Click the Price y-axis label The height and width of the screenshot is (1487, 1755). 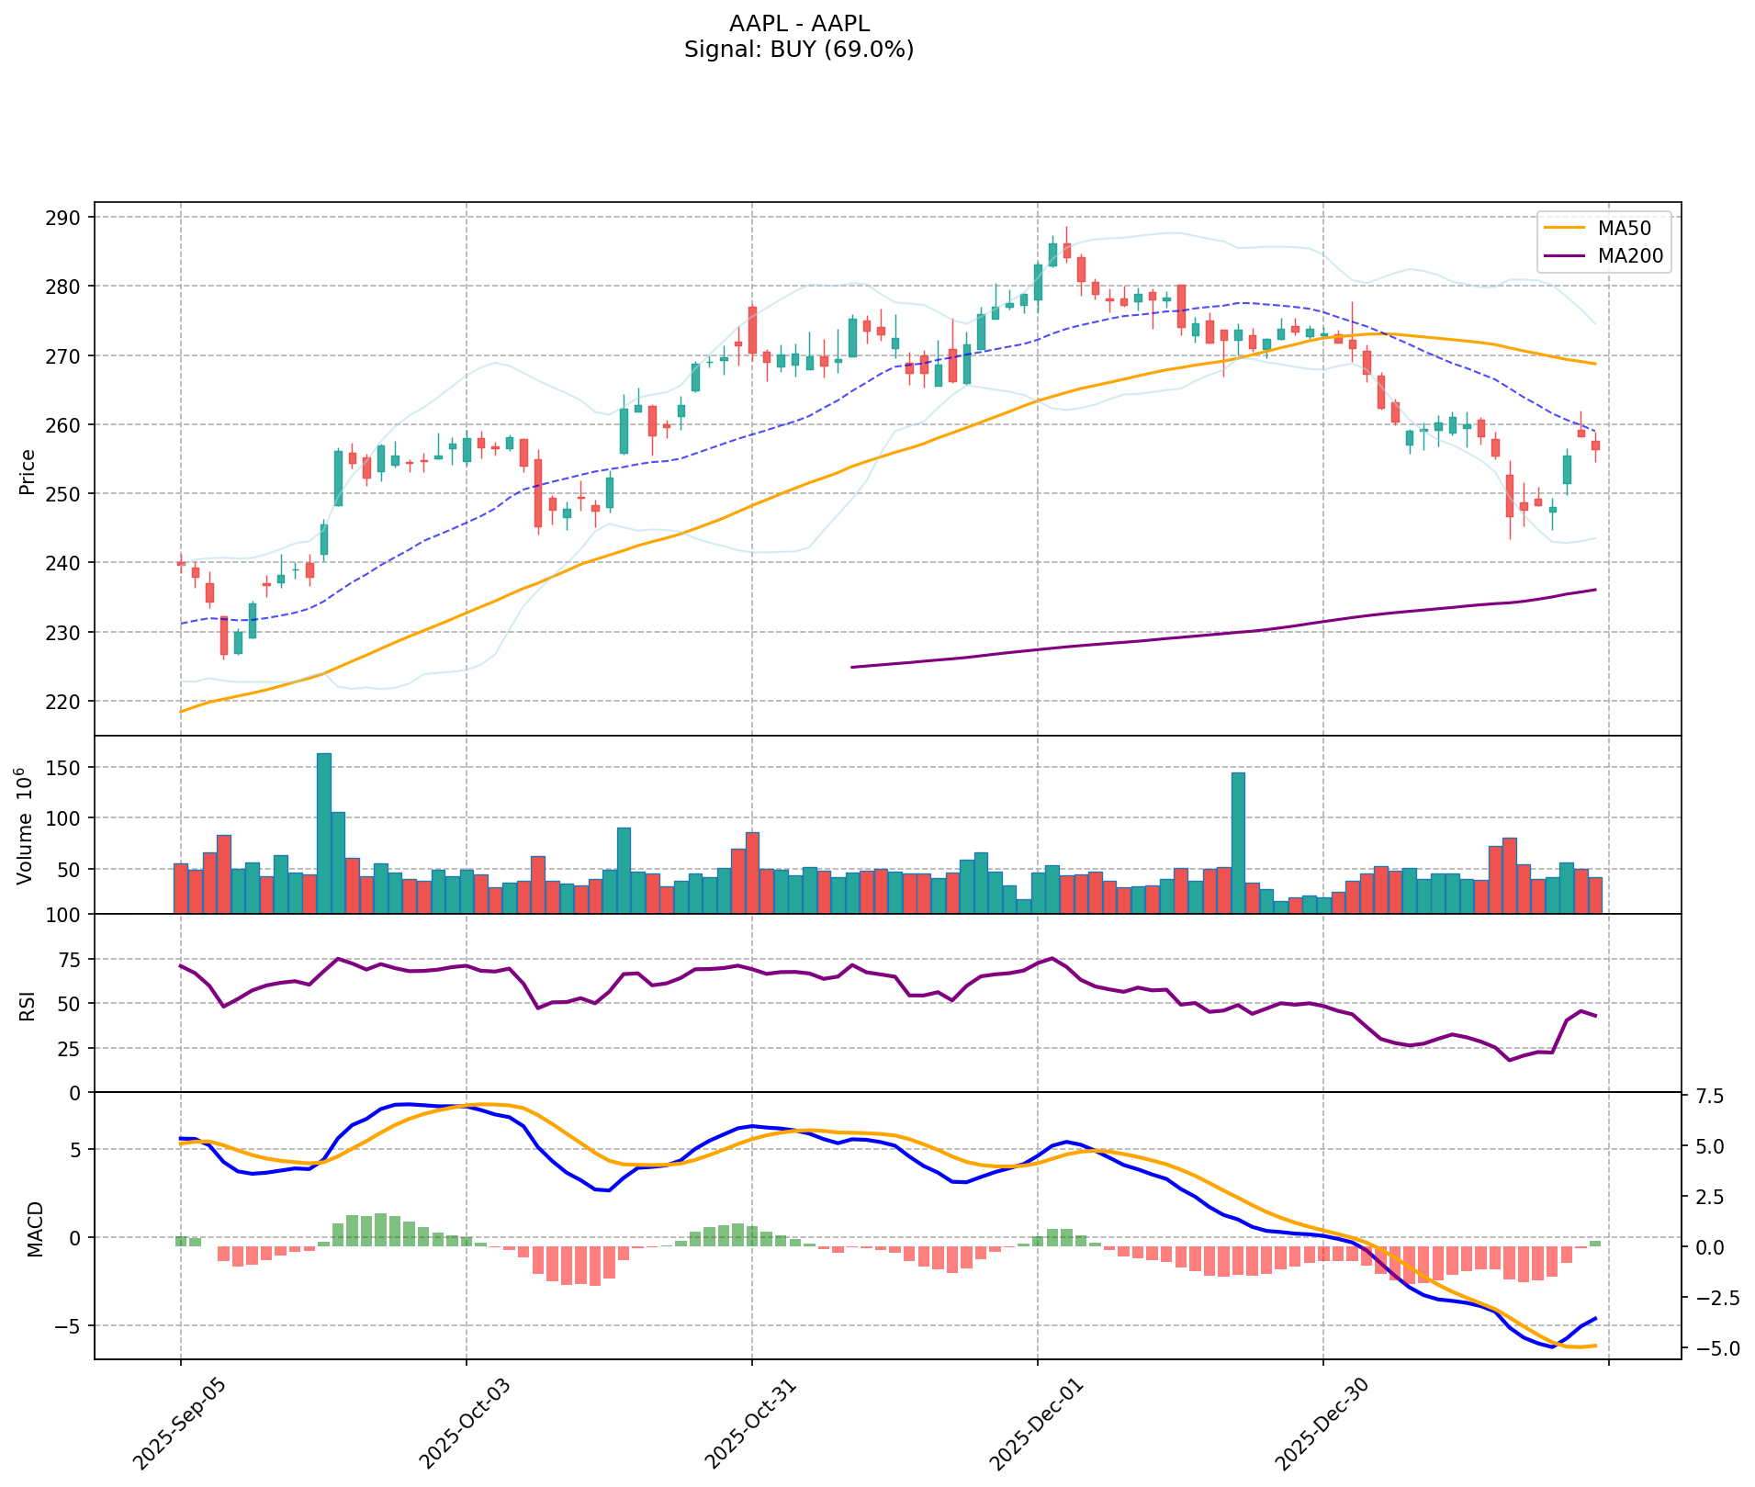point(28,472)
